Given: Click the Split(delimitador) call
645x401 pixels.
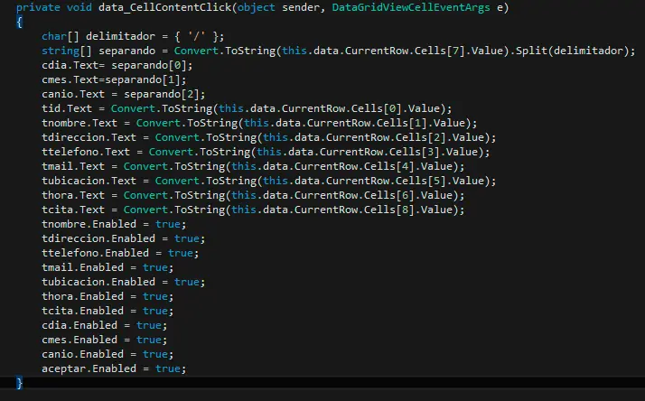Looking at the screenshot, I should [x=572, y=51].
